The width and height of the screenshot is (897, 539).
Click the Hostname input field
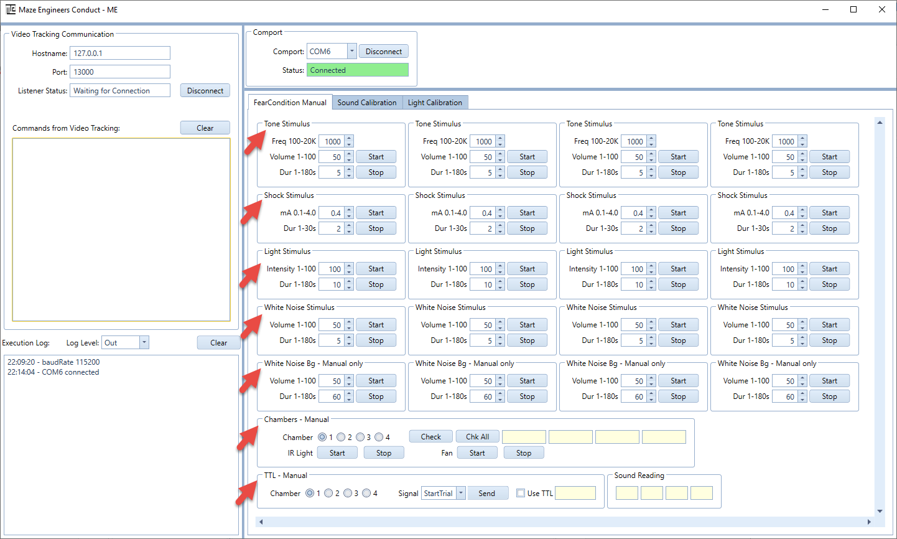(x=119, y=54)
